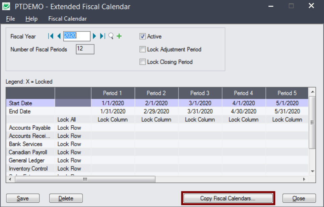Screen dimensions: 324x207
Task: Open fiscal year finder magnifier
Action: click(111, 36)
